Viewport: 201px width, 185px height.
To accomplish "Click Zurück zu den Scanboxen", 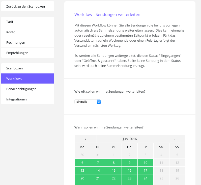I will 28,6.
